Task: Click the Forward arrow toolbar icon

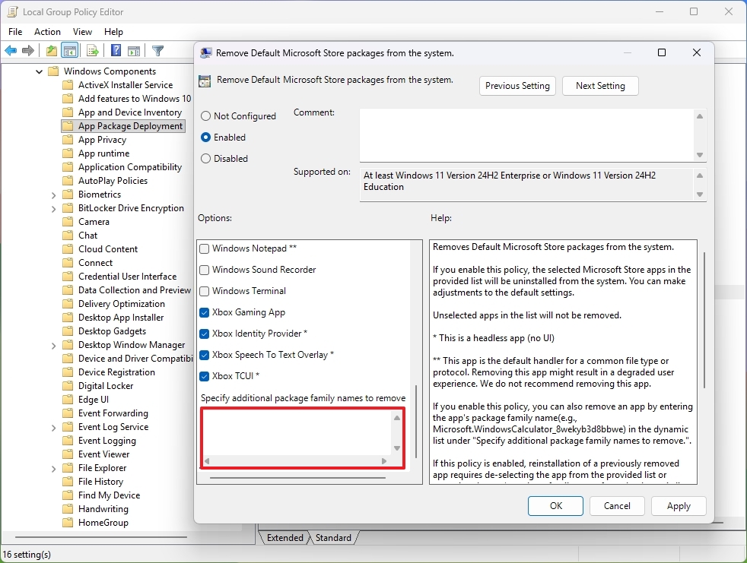Action: [28, 50]
